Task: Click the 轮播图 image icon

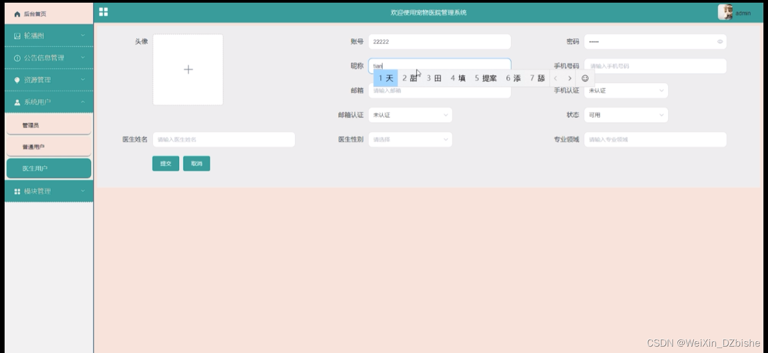Action: (17, 36)
